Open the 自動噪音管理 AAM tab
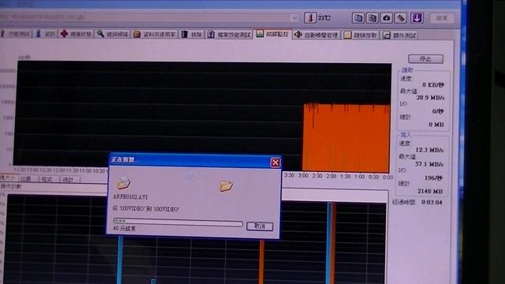505x284 pixels. [x=317, y=35]
